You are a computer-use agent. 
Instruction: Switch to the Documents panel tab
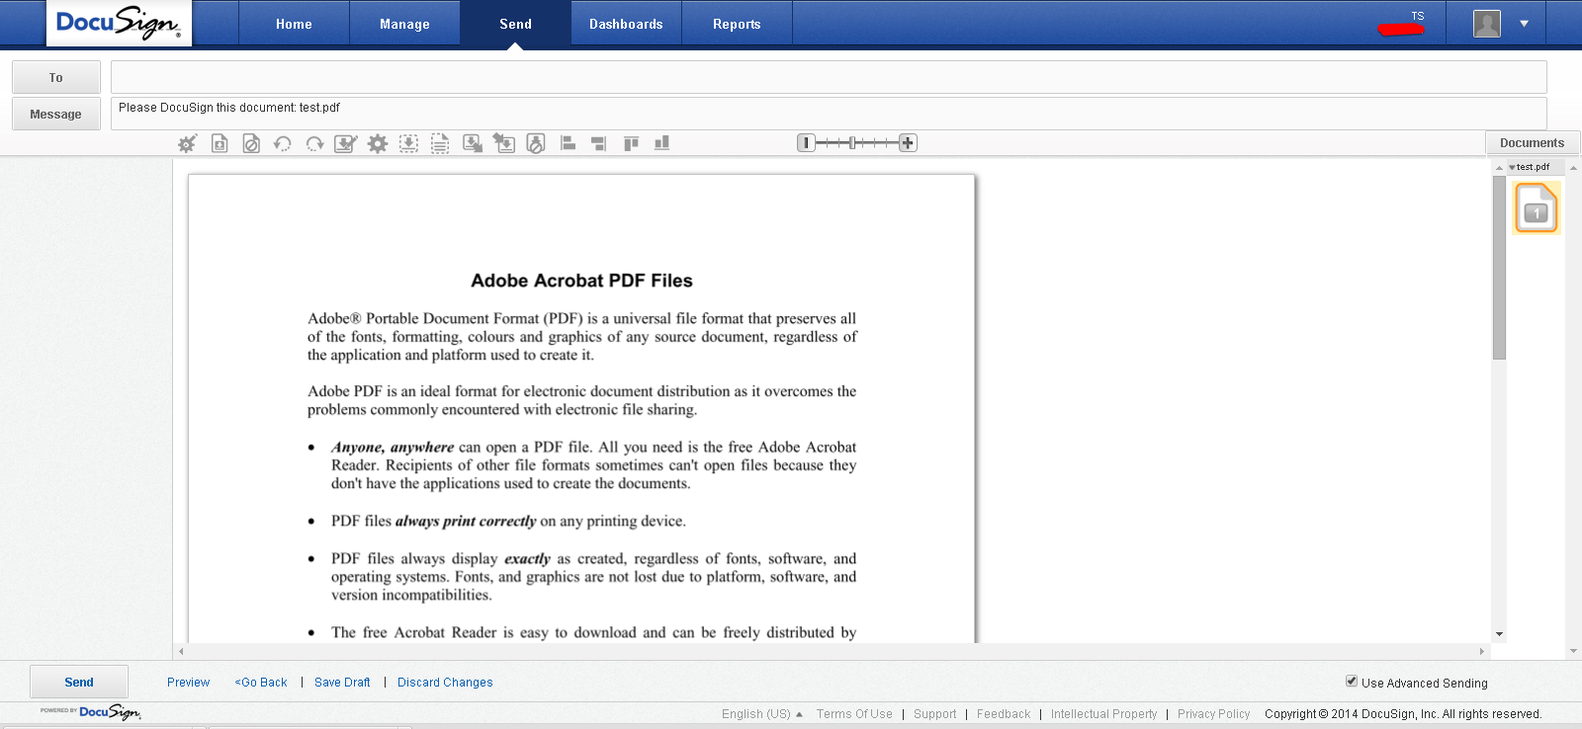1532,143
